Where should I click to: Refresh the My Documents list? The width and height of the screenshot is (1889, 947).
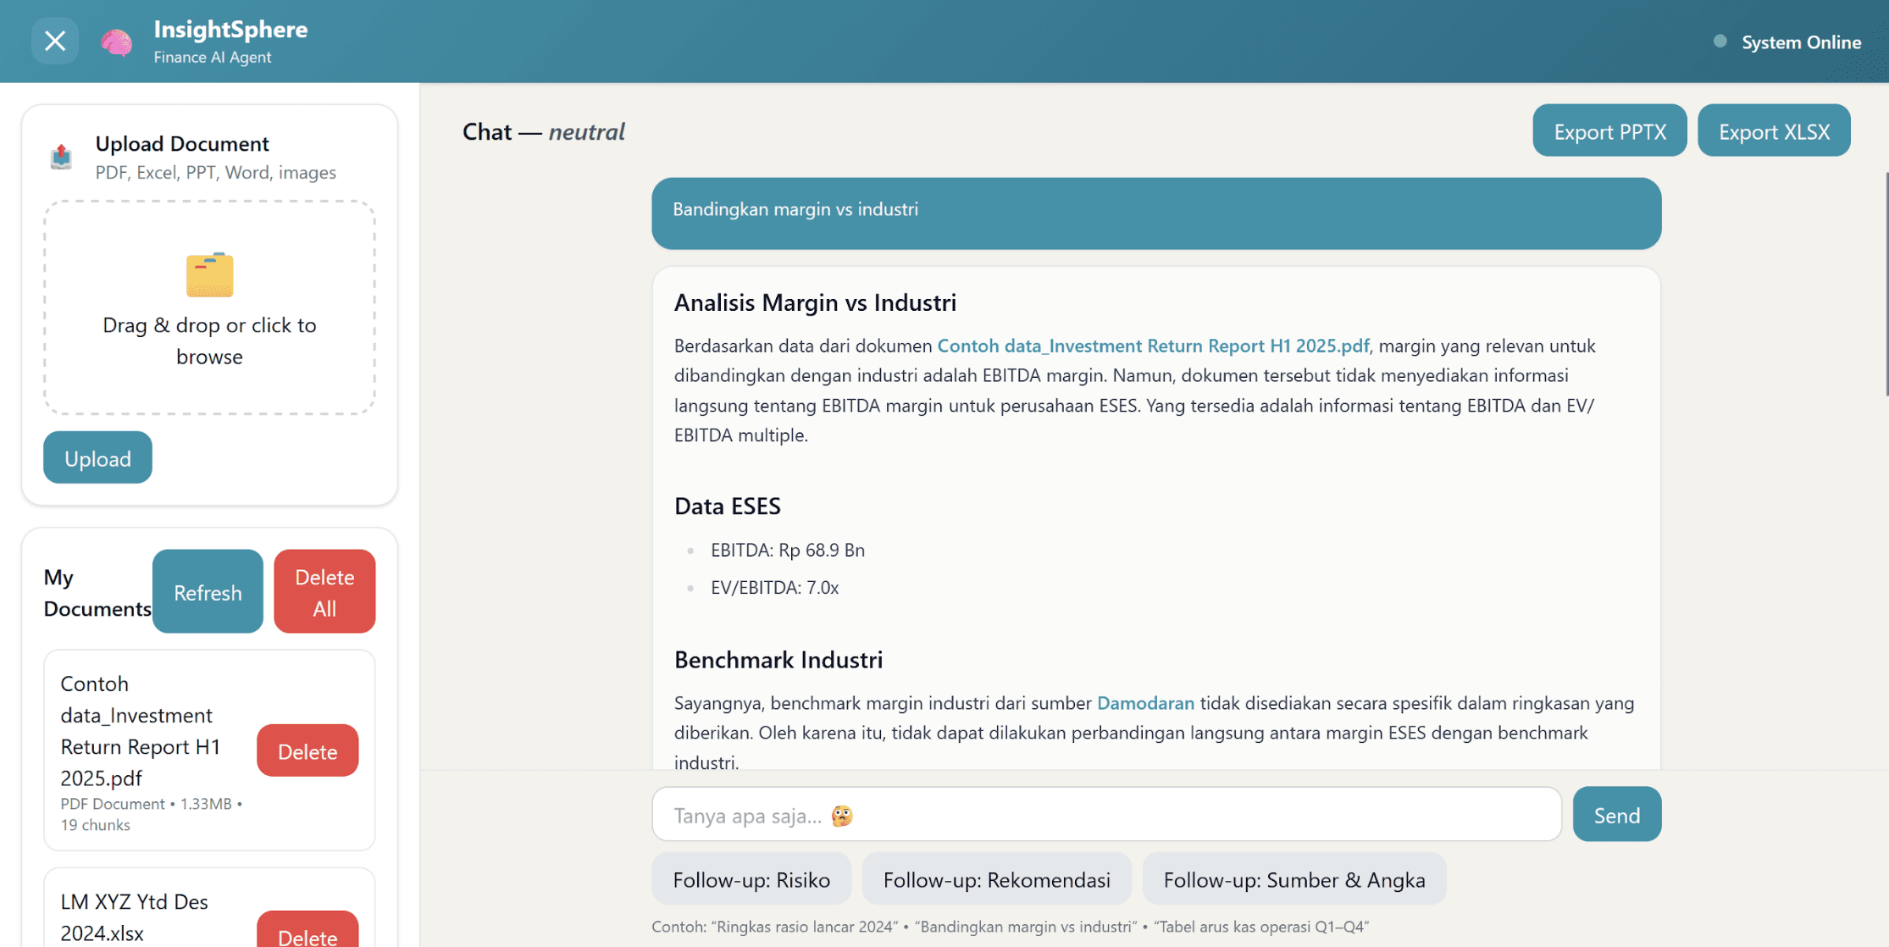[x=207, y=591]
